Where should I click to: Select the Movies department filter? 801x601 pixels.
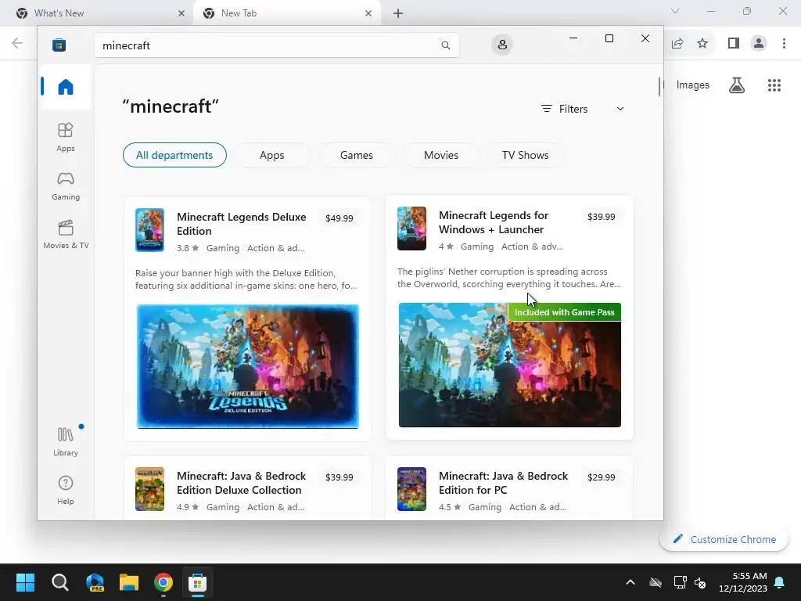pyautogui.click(x=441, y=155)
